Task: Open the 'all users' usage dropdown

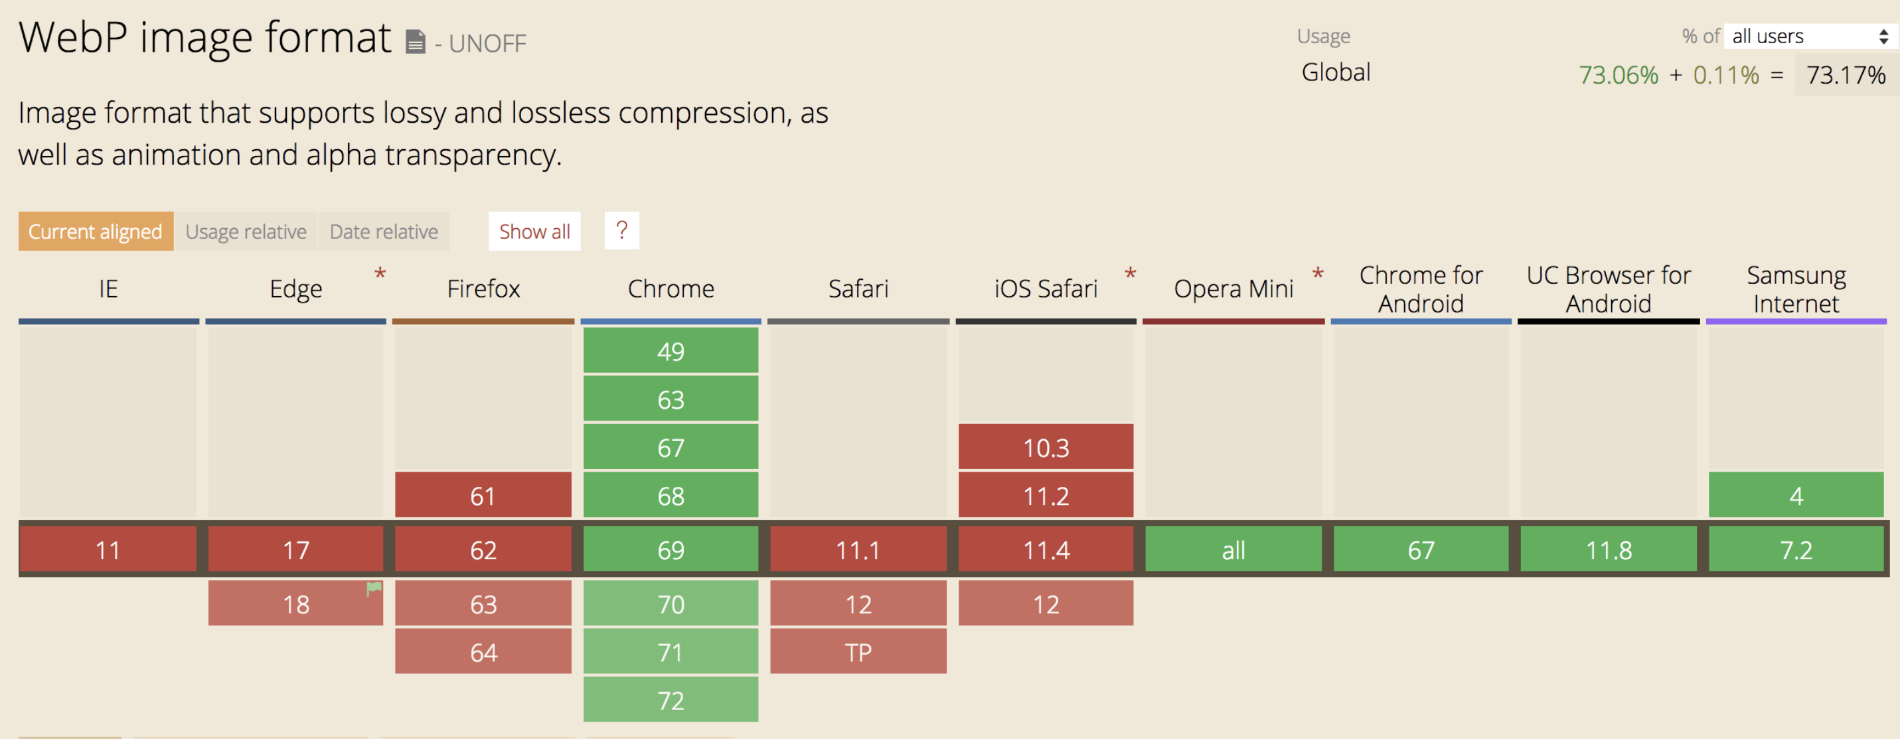Action: click(x=1808, y=36)
